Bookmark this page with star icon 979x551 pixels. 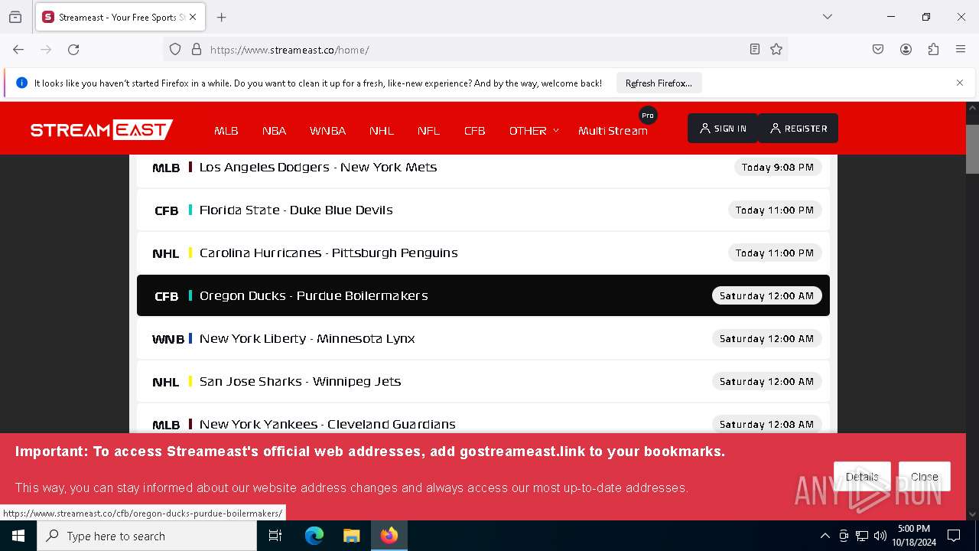click(x=776, y=50)
